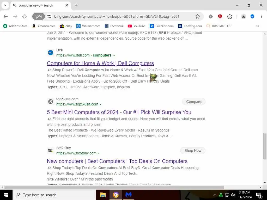
Task: Open the Facebook bookmark
Action: pos(114,26)
